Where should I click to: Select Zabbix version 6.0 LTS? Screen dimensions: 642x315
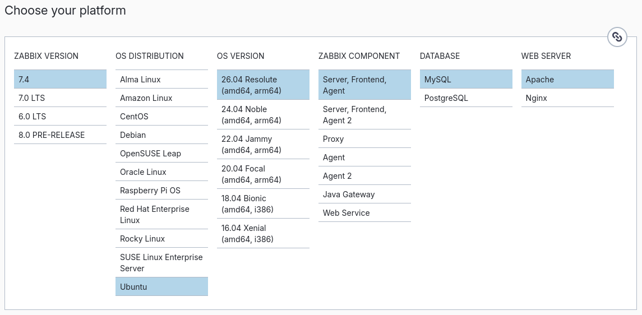[60, 116]
